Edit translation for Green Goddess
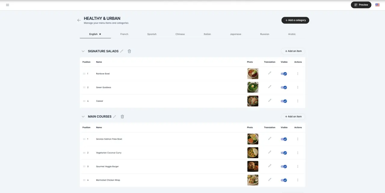This screenshot has width=385, height=193. tap(269, 87)
